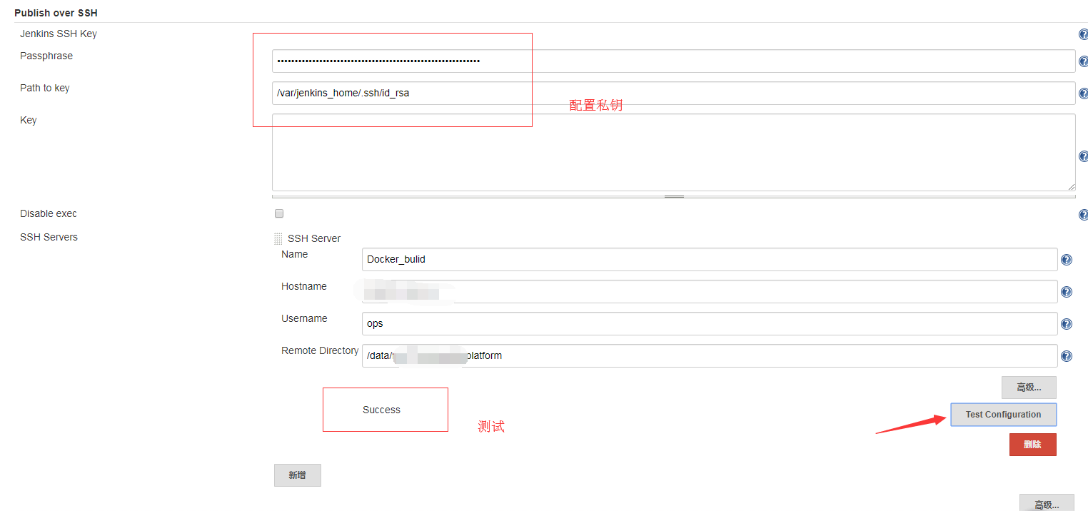Grab the SSH Server drag handle
This screenshot has width=1088, height=511.
(x=278, y=239)
